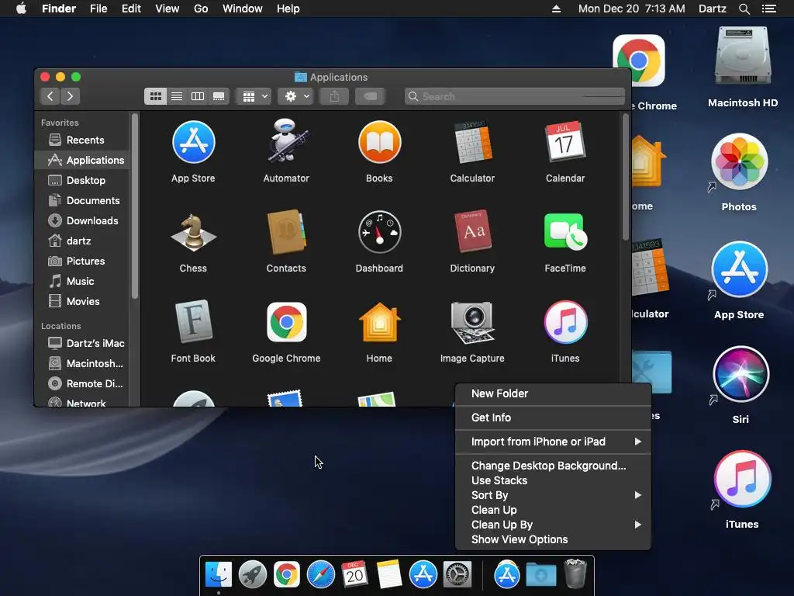Switch to gallery view
This screenshot has width=794, height=596.
219,96
